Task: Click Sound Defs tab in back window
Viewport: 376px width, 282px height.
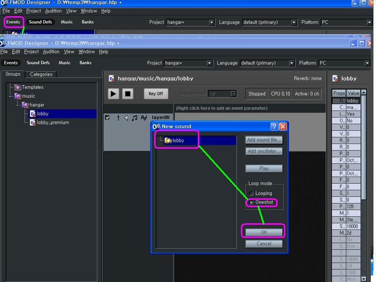Action: coord(40,22)
